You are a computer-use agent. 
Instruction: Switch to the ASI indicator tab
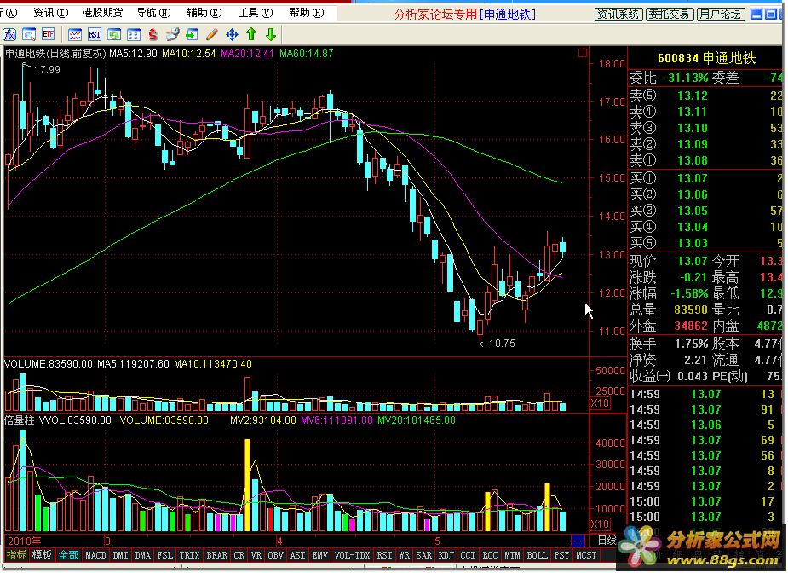(297, 555)
